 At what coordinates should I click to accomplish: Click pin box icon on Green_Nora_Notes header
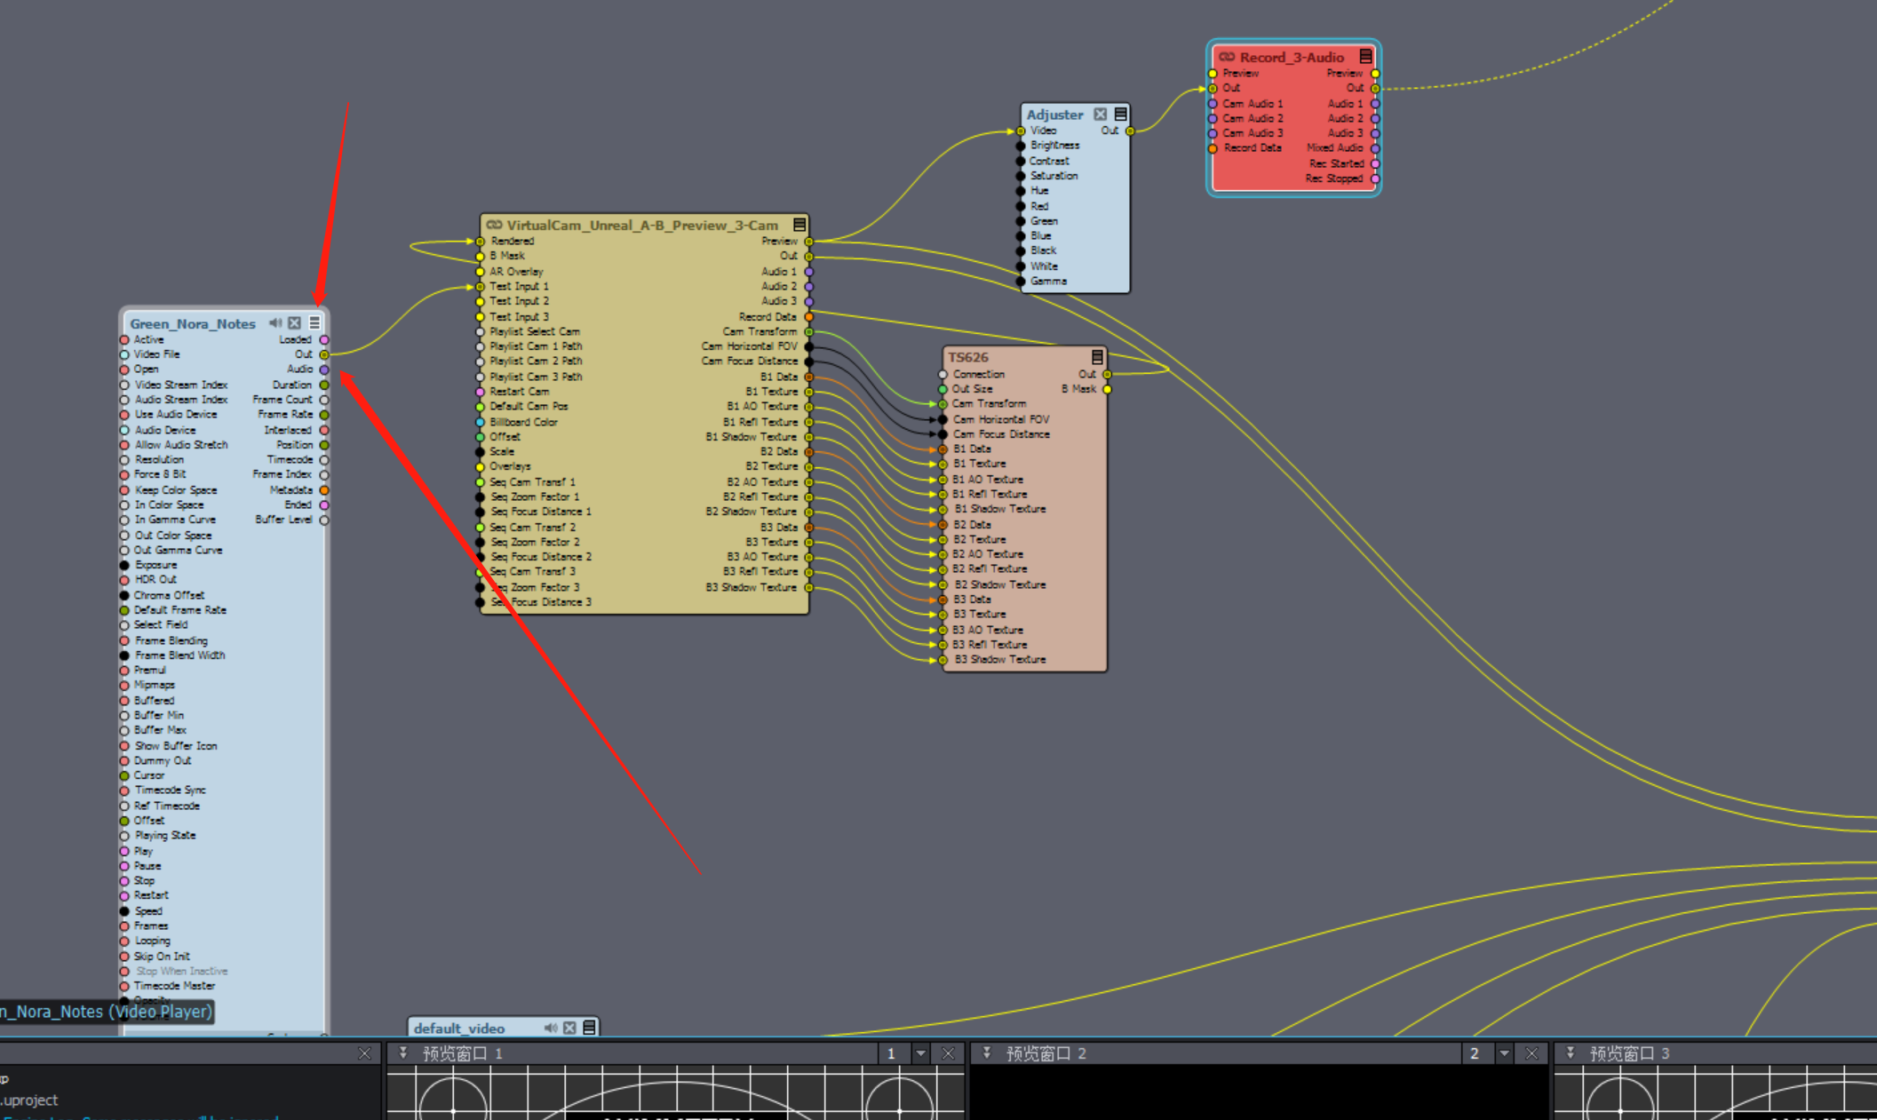pyautogui.click(x=295, y=323)
